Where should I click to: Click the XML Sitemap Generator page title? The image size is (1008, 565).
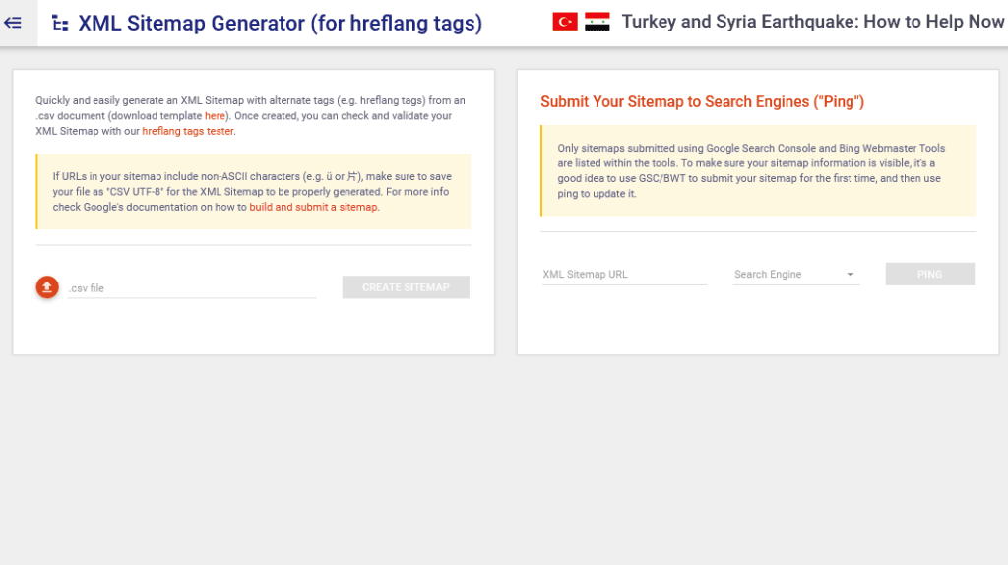(281, 24)
